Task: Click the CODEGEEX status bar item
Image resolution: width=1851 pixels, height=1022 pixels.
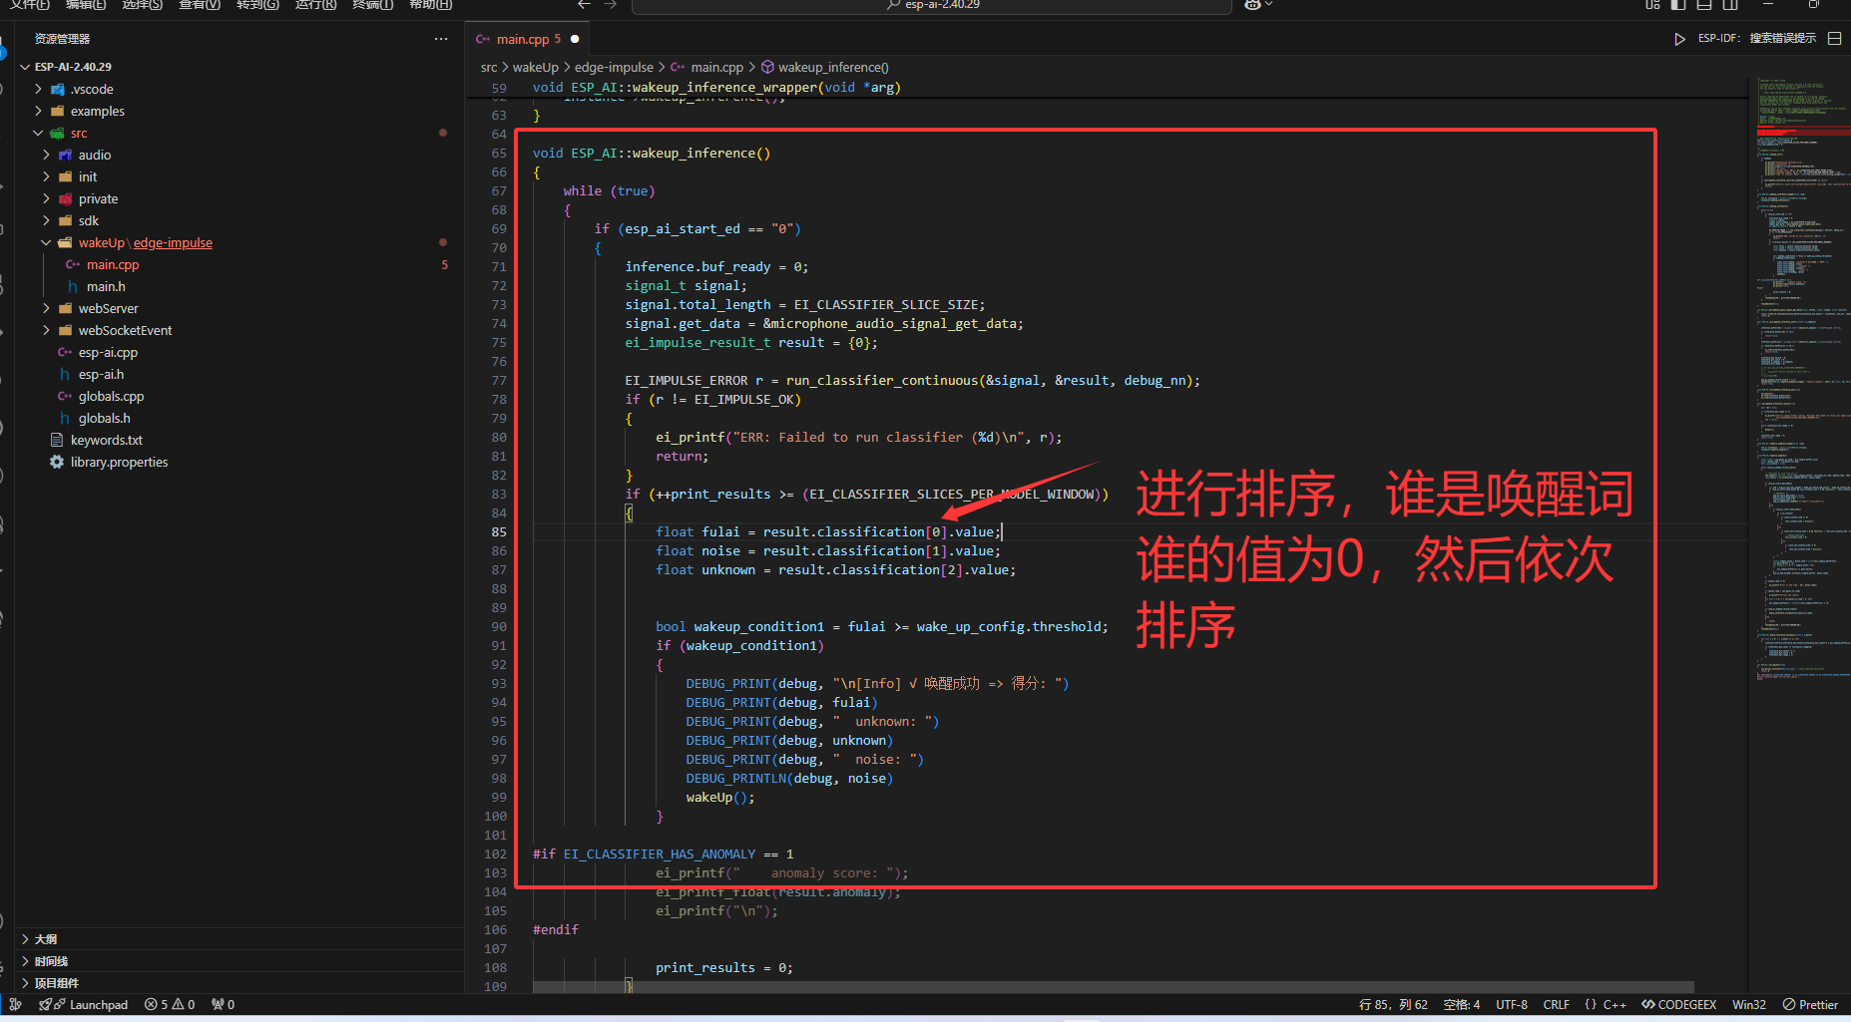Action: click(x=1678, y=1004)
